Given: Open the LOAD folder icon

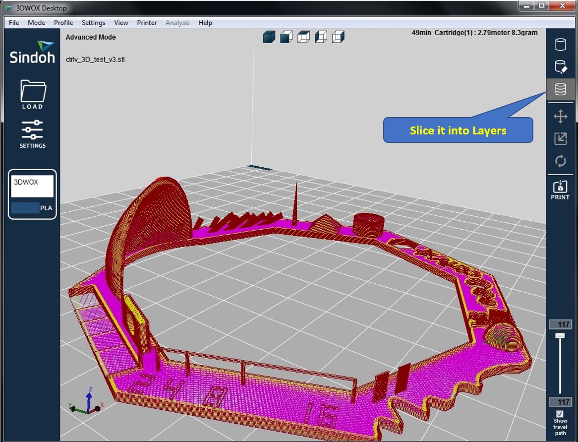Looking at the screenshot, I should pyautogui.click(x=33, y=94).
